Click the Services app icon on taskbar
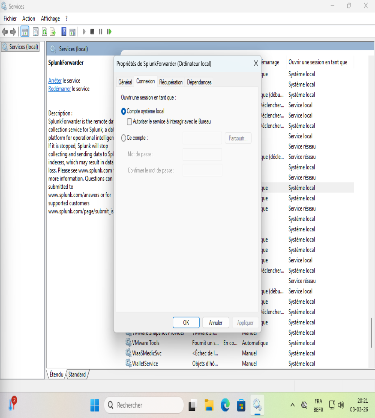Viewport: 375px width, 418px height. 257,405
